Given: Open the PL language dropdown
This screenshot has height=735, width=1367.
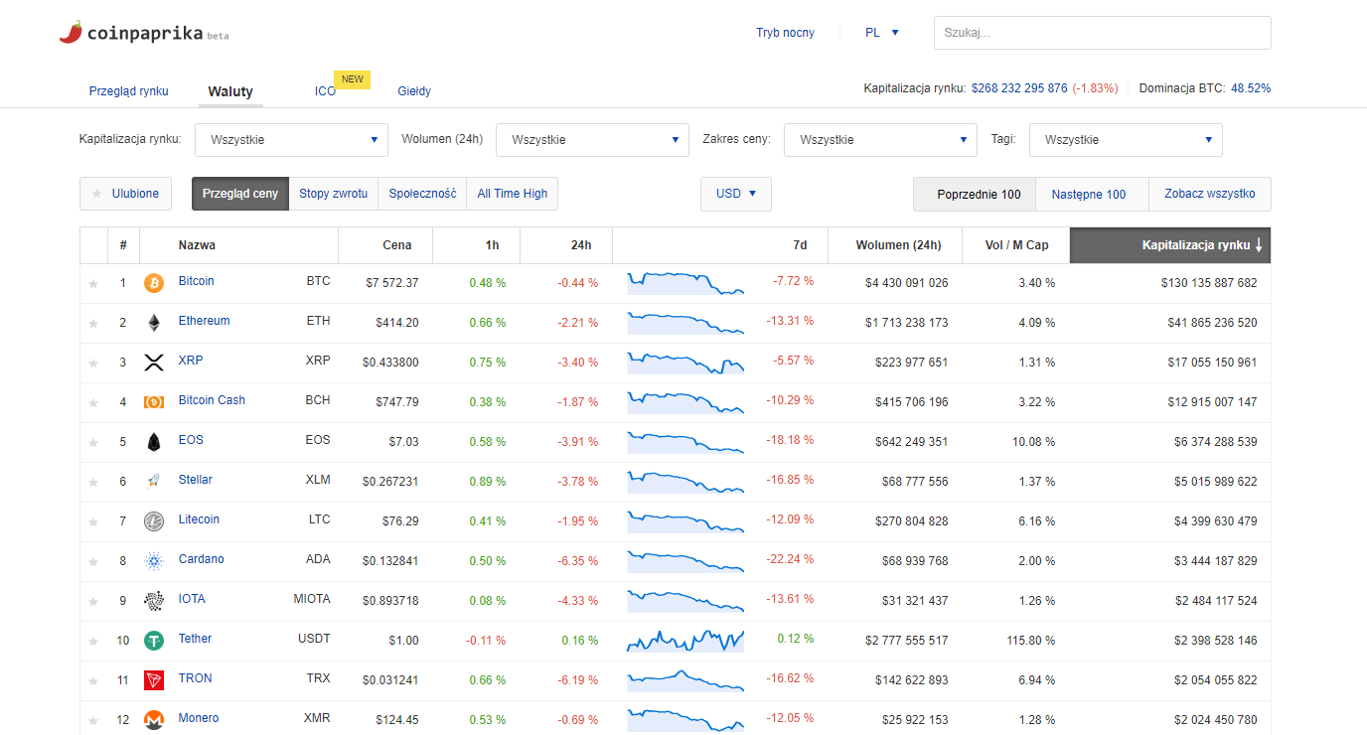Looking at the screenshot, I should pos(882,33).
